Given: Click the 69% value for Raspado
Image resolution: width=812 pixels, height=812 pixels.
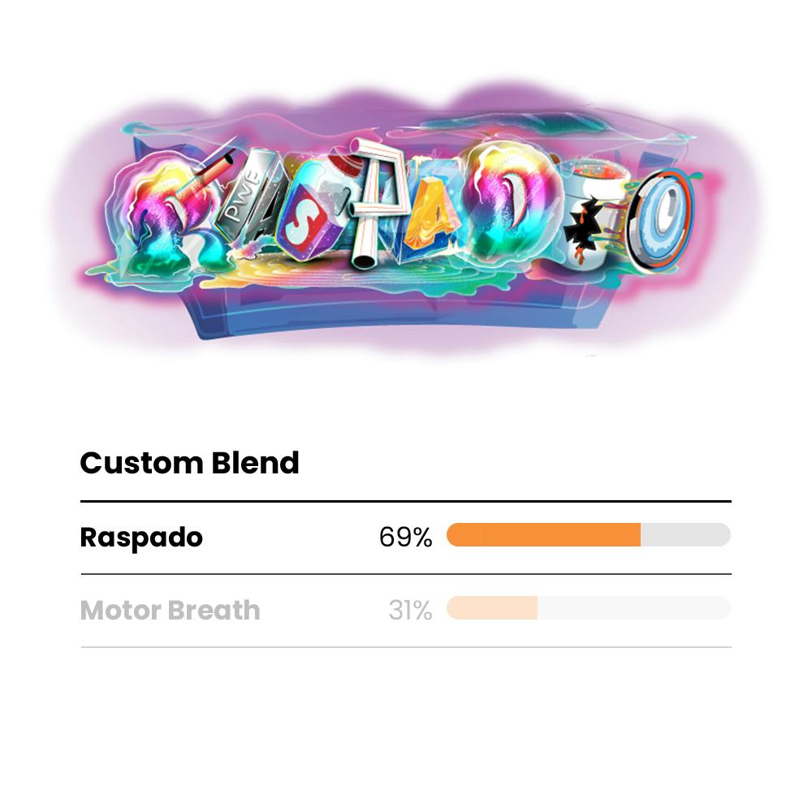Looking at the screenshot, I should pos(405,538).
